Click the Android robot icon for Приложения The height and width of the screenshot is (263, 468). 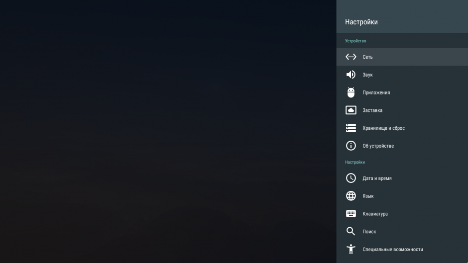coord(351,92)
